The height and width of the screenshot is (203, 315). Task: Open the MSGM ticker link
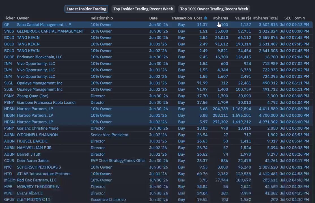pos(10,180)
